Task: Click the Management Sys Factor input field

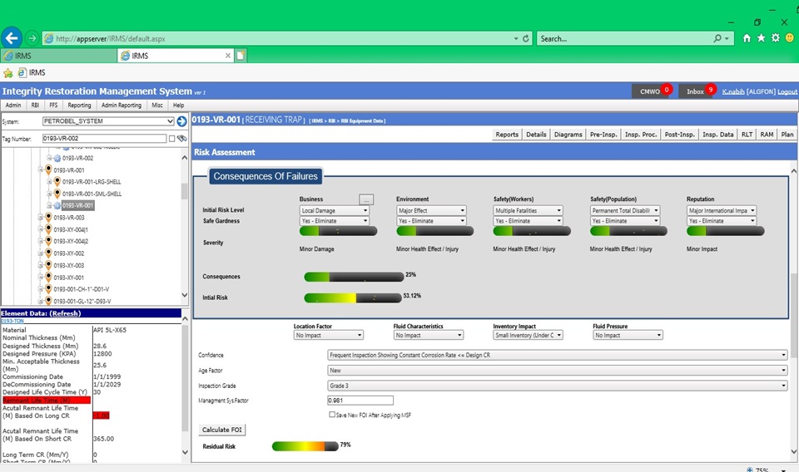Action: 360,401
